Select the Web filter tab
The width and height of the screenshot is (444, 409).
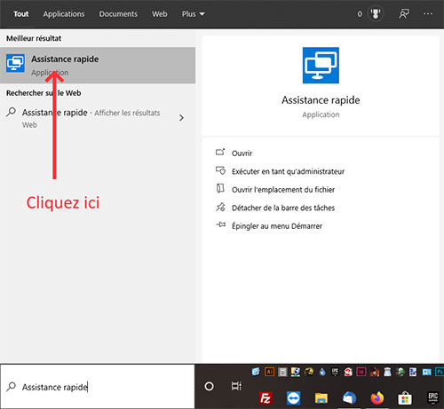(x=160, y=14)
